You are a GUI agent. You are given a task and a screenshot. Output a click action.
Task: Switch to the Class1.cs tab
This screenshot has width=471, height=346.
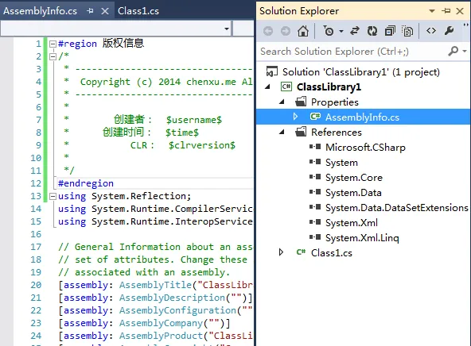(x=138, y=11)
